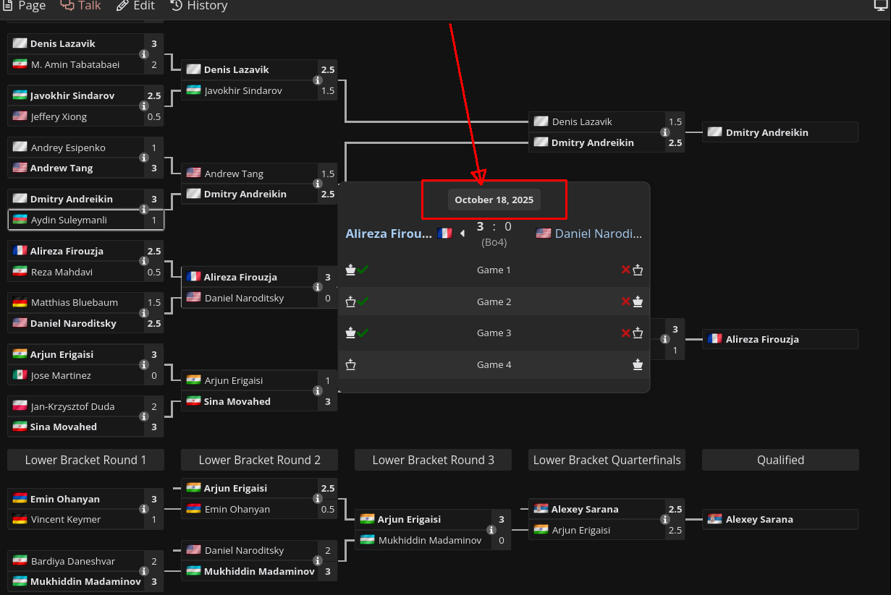Open info icon for Bluebaum vs Naroditsky

tap(144, 312)
